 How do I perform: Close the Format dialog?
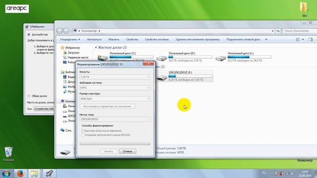coord(149,64)
